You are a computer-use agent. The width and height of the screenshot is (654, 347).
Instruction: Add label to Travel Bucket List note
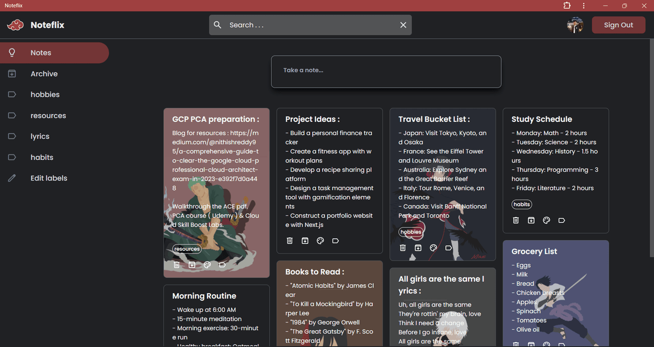tap(449, 248)
